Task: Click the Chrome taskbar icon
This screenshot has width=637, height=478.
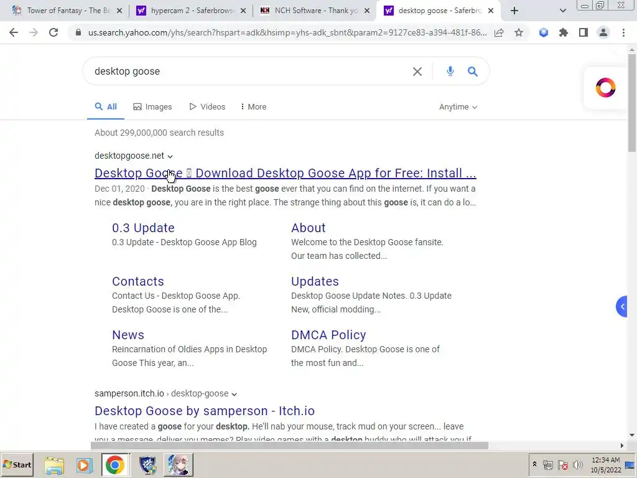Action: pyautogui.click(x=115, y=465)
